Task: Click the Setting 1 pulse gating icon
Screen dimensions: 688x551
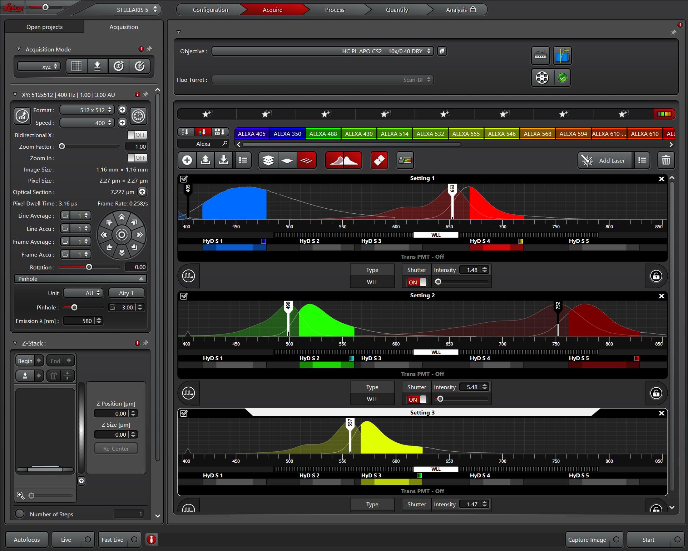Action: (x=189, y=276)
